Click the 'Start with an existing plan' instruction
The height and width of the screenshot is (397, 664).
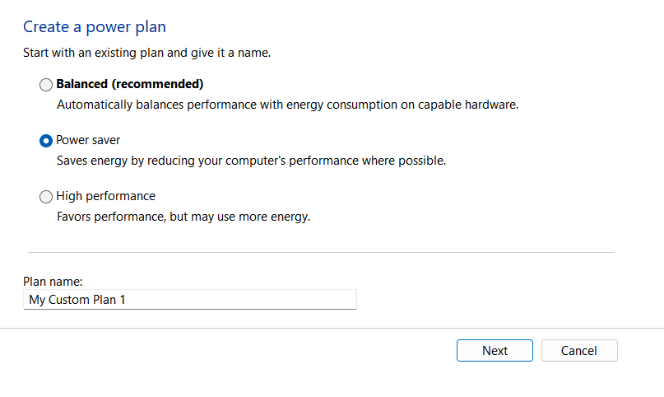tap(146, 54)
